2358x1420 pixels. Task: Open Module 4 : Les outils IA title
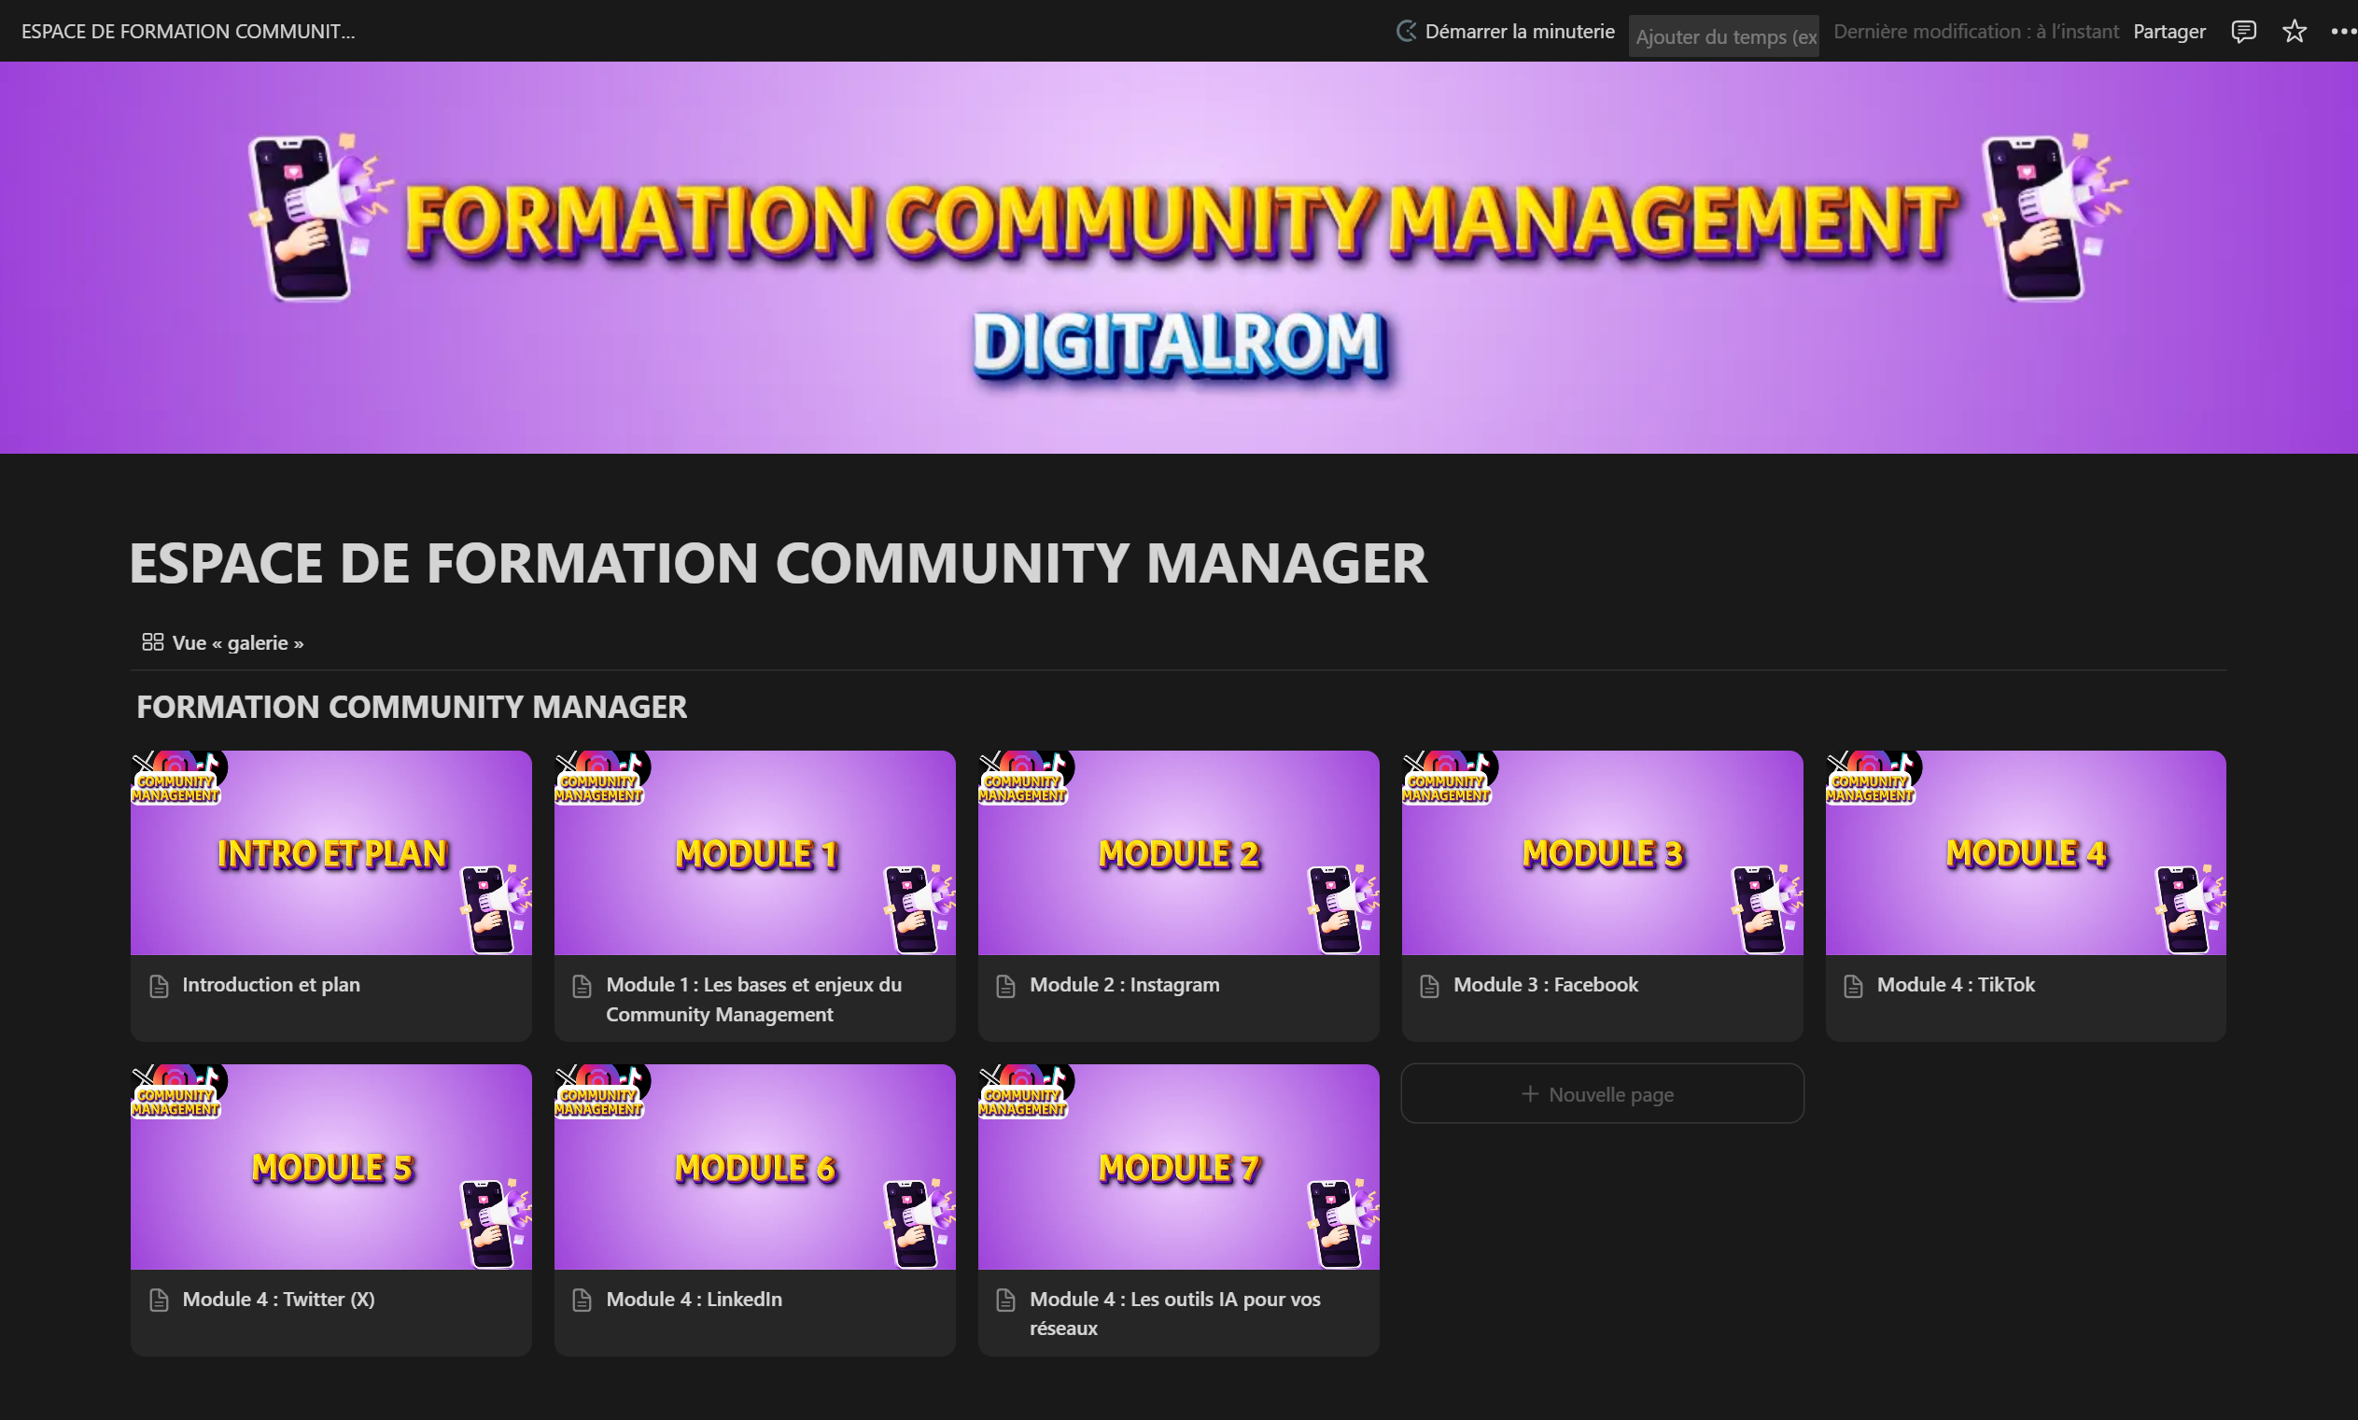click(1174, 1314)
